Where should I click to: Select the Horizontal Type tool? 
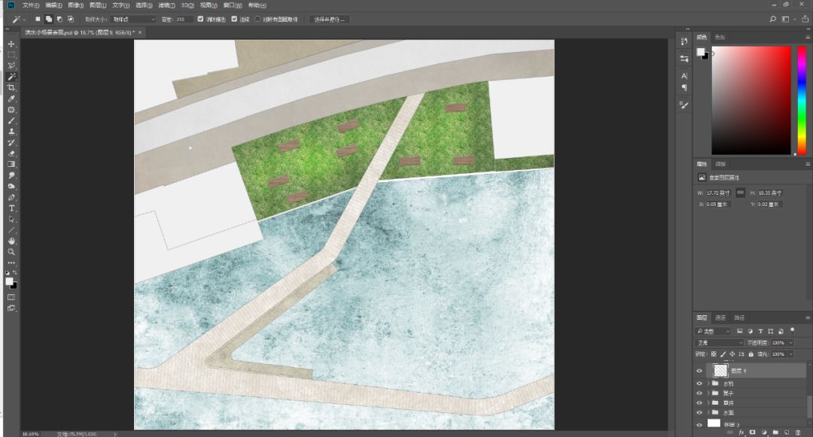point(11,208)
